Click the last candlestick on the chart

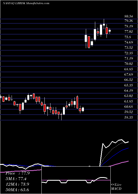(x=110, y=31)
